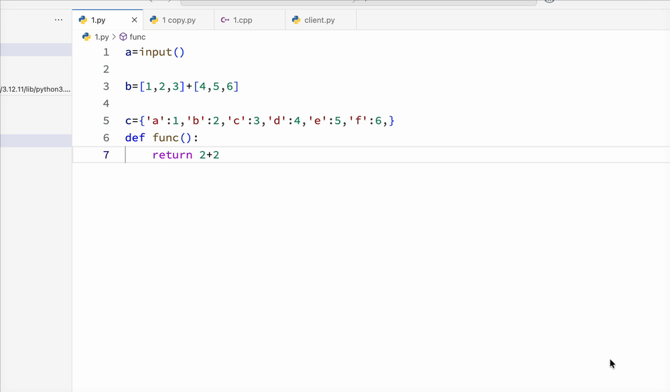Click the Python icon on 1.py tab
The width and height of the screenshot is (670, 392).
pos(83,20)
